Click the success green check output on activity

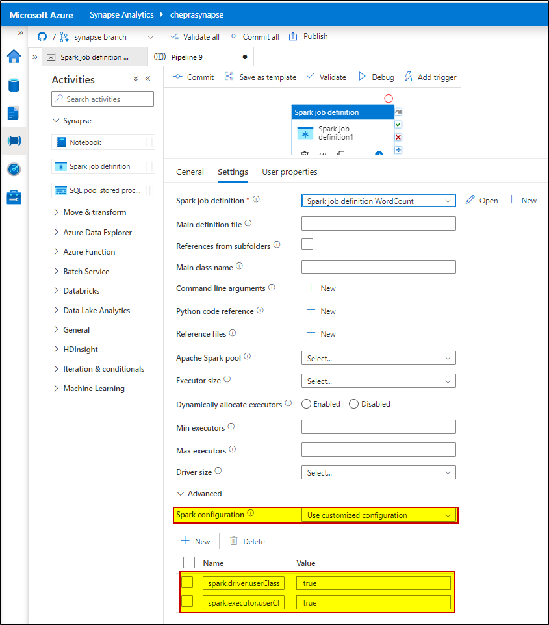tap(398, 124)
